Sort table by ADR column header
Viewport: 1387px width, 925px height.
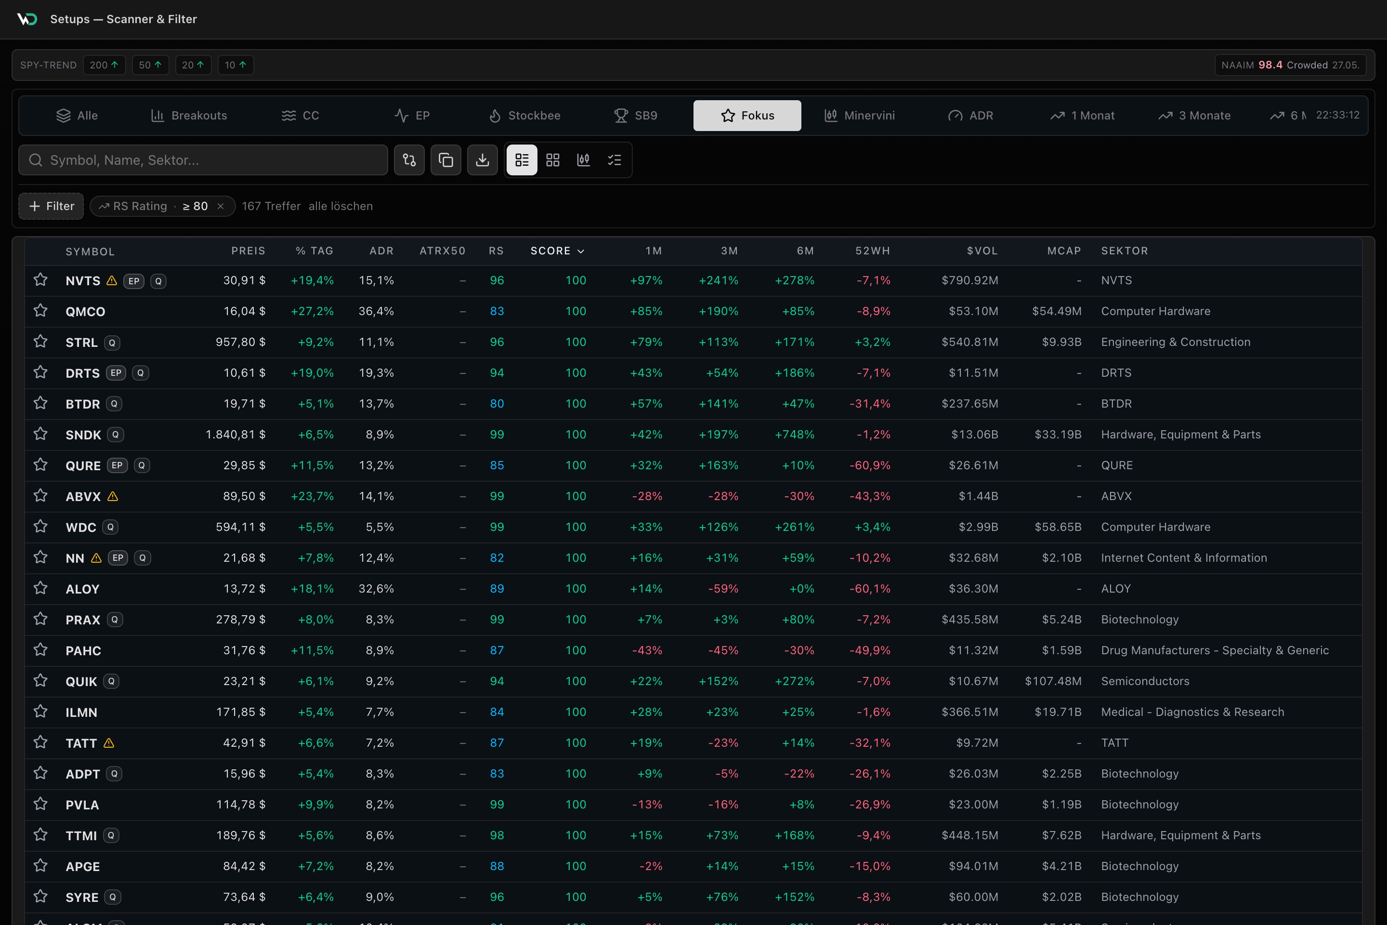[381, 251]
